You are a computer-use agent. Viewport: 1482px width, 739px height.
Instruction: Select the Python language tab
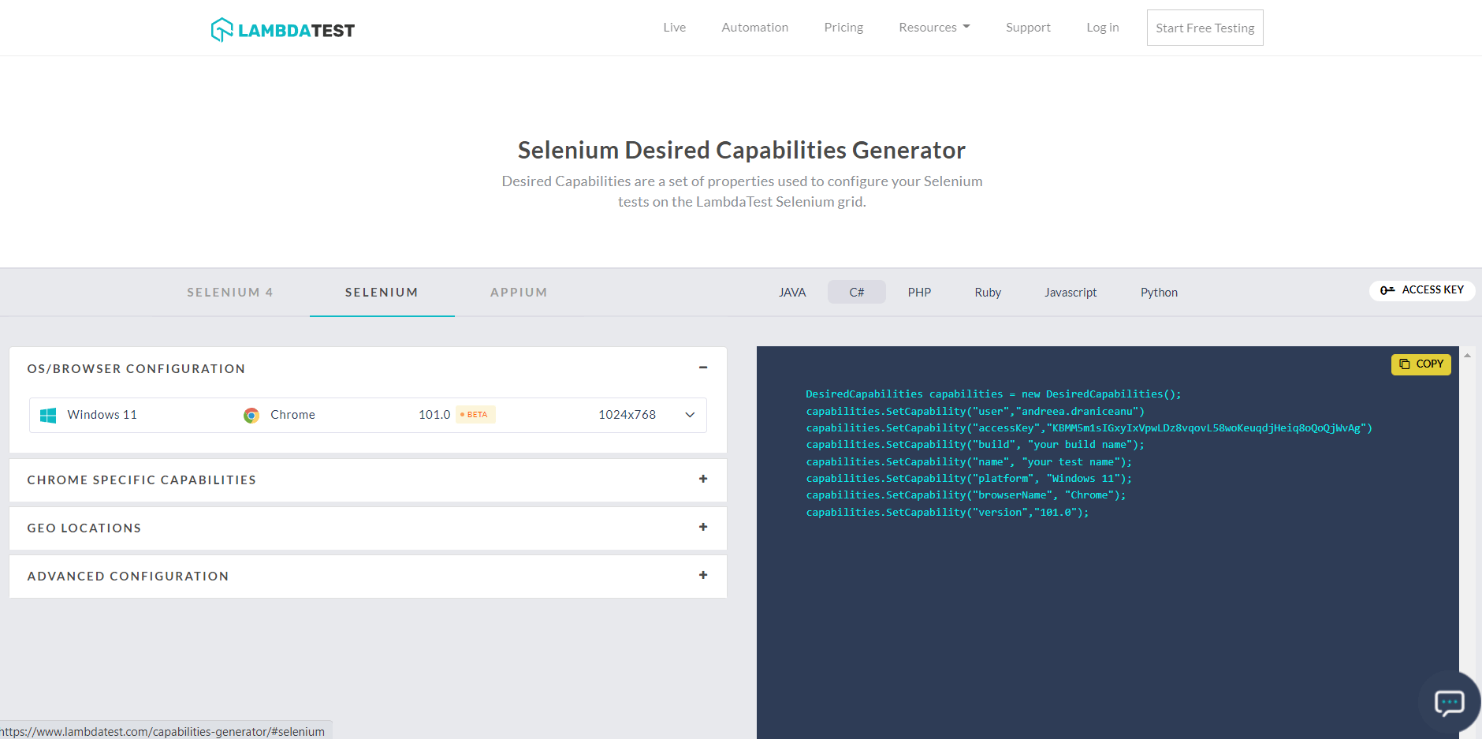coord(1159,292)
